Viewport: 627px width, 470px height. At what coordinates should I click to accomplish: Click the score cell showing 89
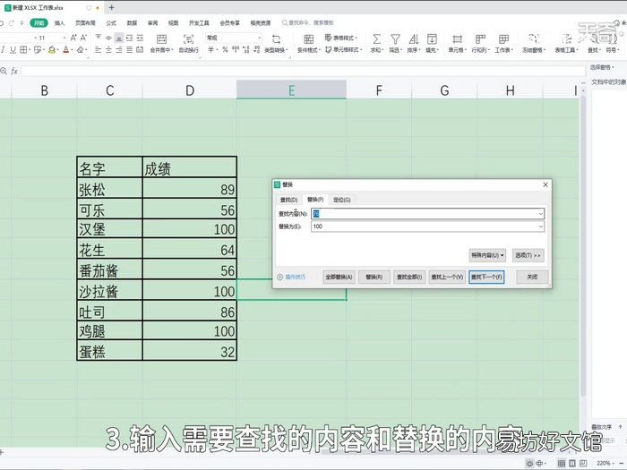click(x=190, y=188)
